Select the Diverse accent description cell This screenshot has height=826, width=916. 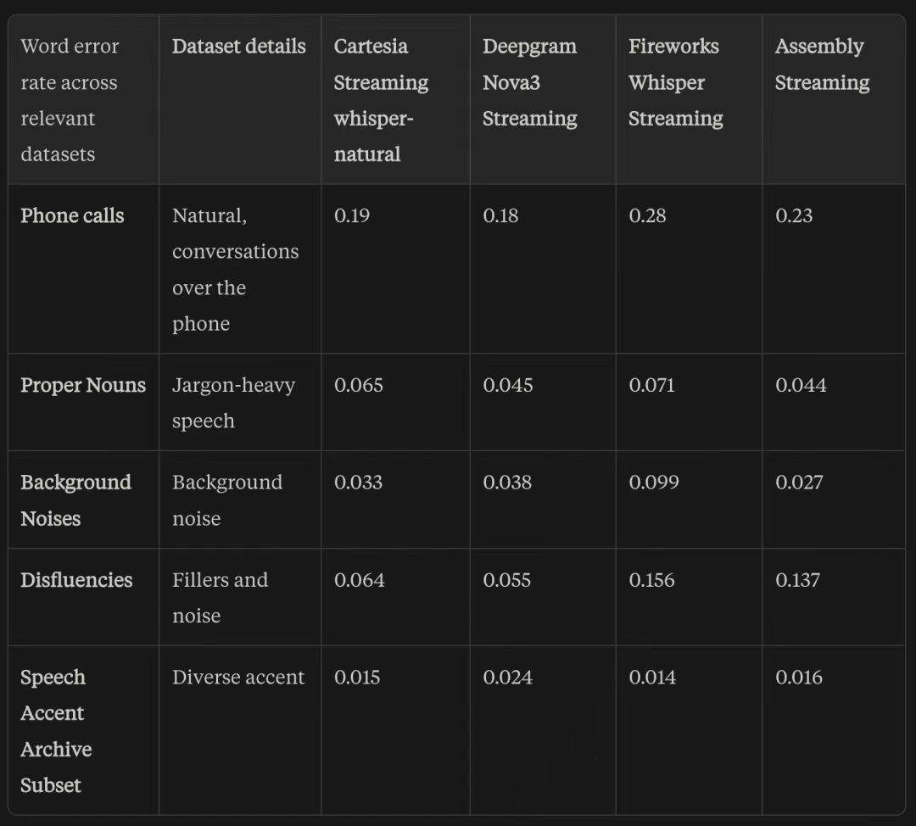238,677
